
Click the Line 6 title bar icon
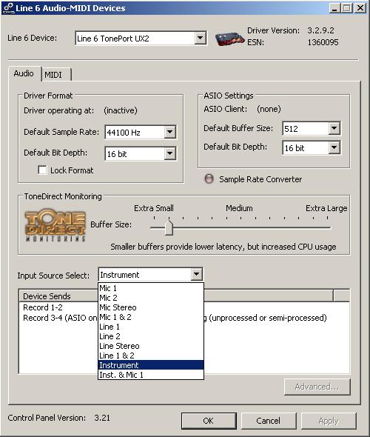(x=8, y=8)
